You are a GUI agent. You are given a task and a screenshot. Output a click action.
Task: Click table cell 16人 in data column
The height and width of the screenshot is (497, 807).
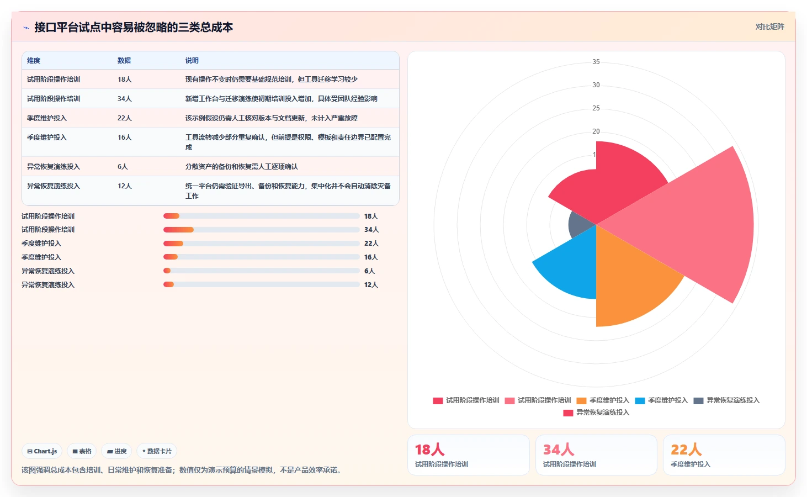click(x=125, y=138)
